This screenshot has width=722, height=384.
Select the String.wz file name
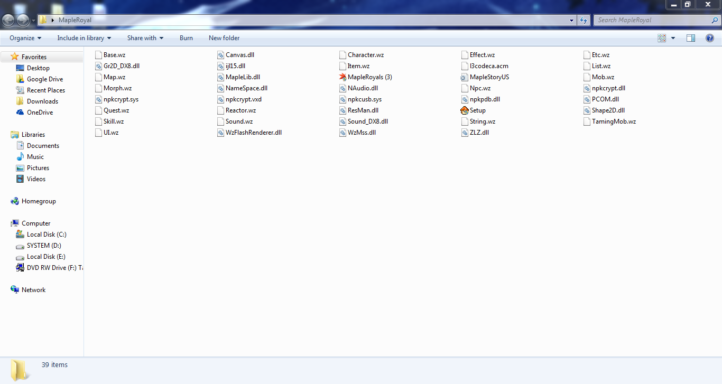click(483, 121)
